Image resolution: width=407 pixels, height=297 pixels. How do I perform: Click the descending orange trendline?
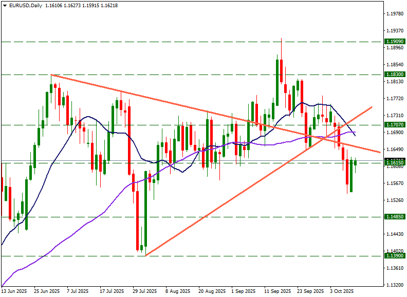[x=154, y=100]
